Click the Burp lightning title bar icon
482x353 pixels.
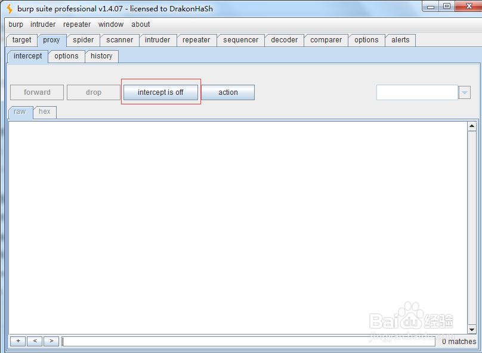10,9
